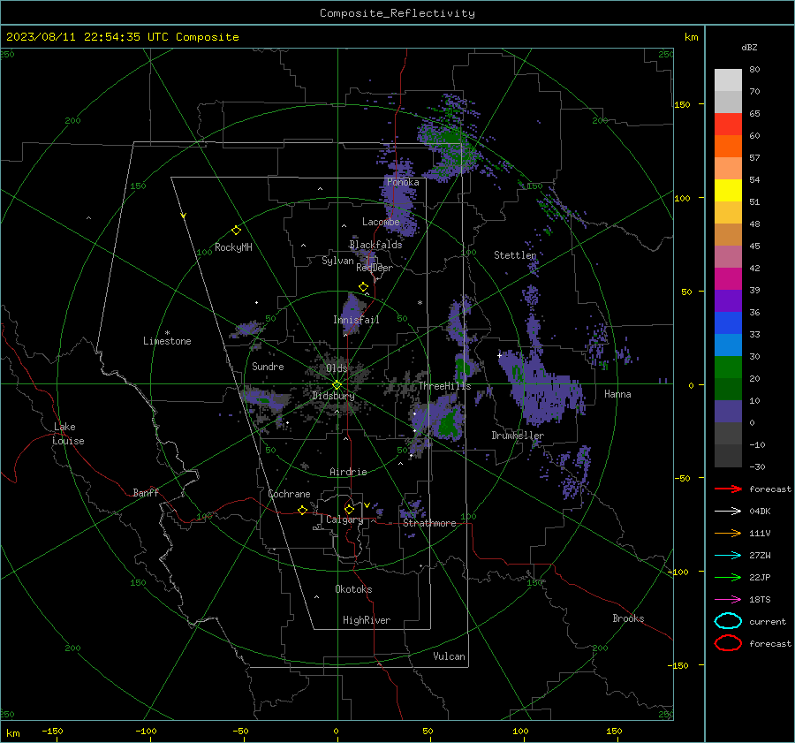Click the asterisk marker above Limestone
This screenshot has width=795, height=743.
coord(167,333)
